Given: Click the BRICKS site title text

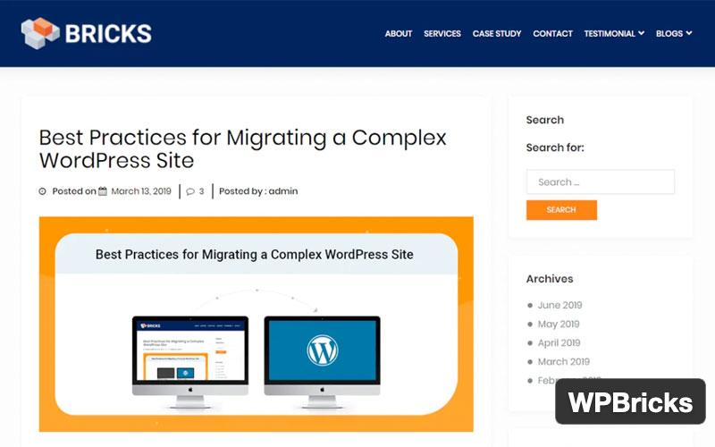Looking at the screenshot, I should coord(108,34).
